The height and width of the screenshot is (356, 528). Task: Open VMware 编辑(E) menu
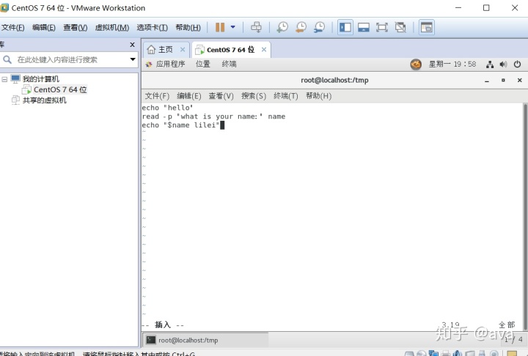point(44,28)
